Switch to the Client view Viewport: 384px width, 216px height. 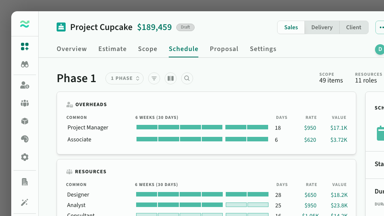coord(354,27)
